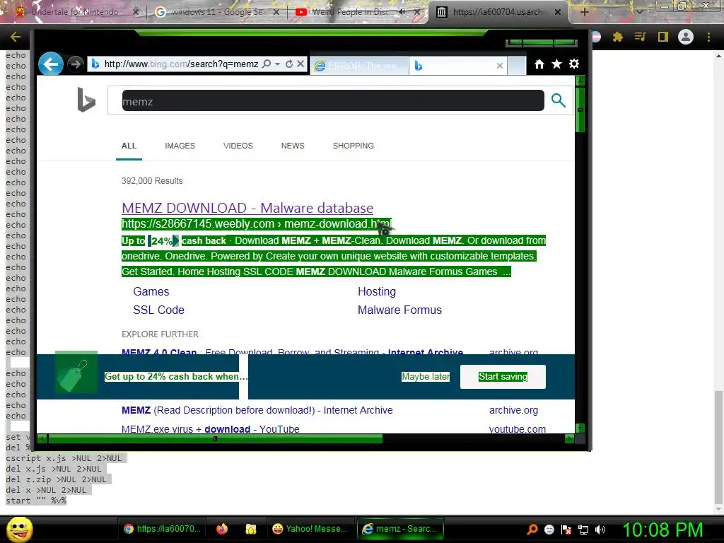Open the IE tools gear icon
724x543 pixels.
tap(574, 64)
